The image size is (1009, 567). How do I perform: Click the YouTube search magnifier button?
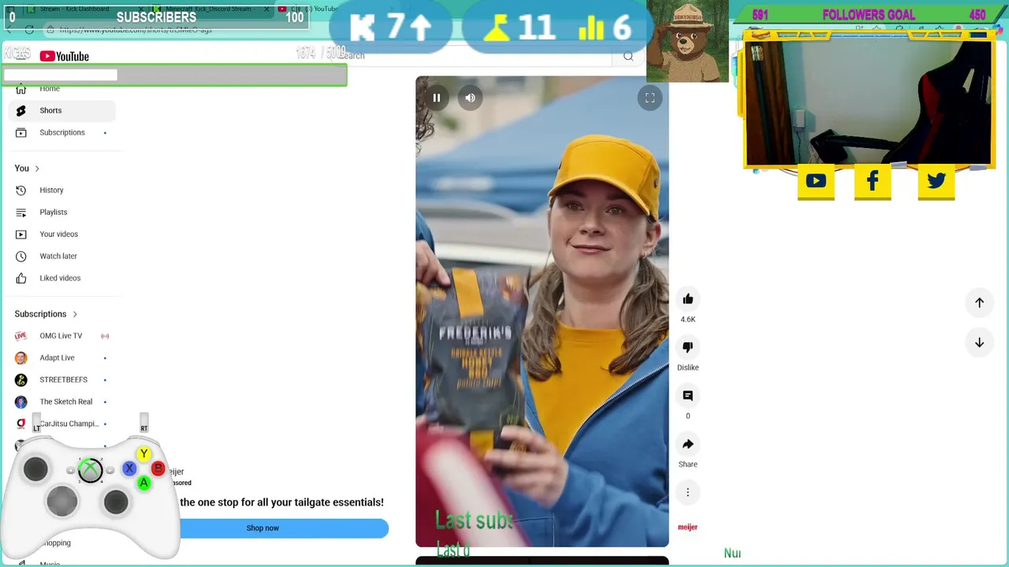tap(628, 56)
